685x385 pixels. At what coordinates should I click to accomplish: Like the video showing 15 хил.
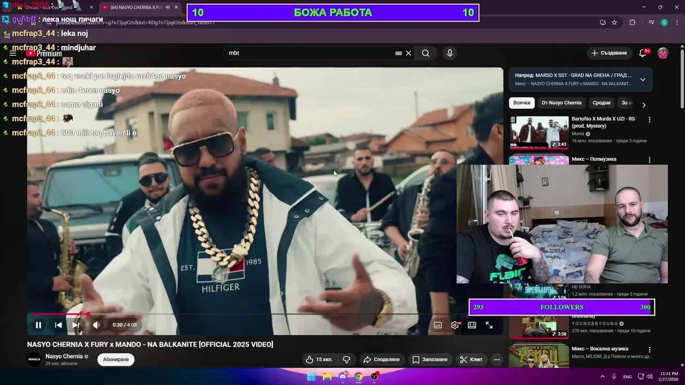pos(319,359)
